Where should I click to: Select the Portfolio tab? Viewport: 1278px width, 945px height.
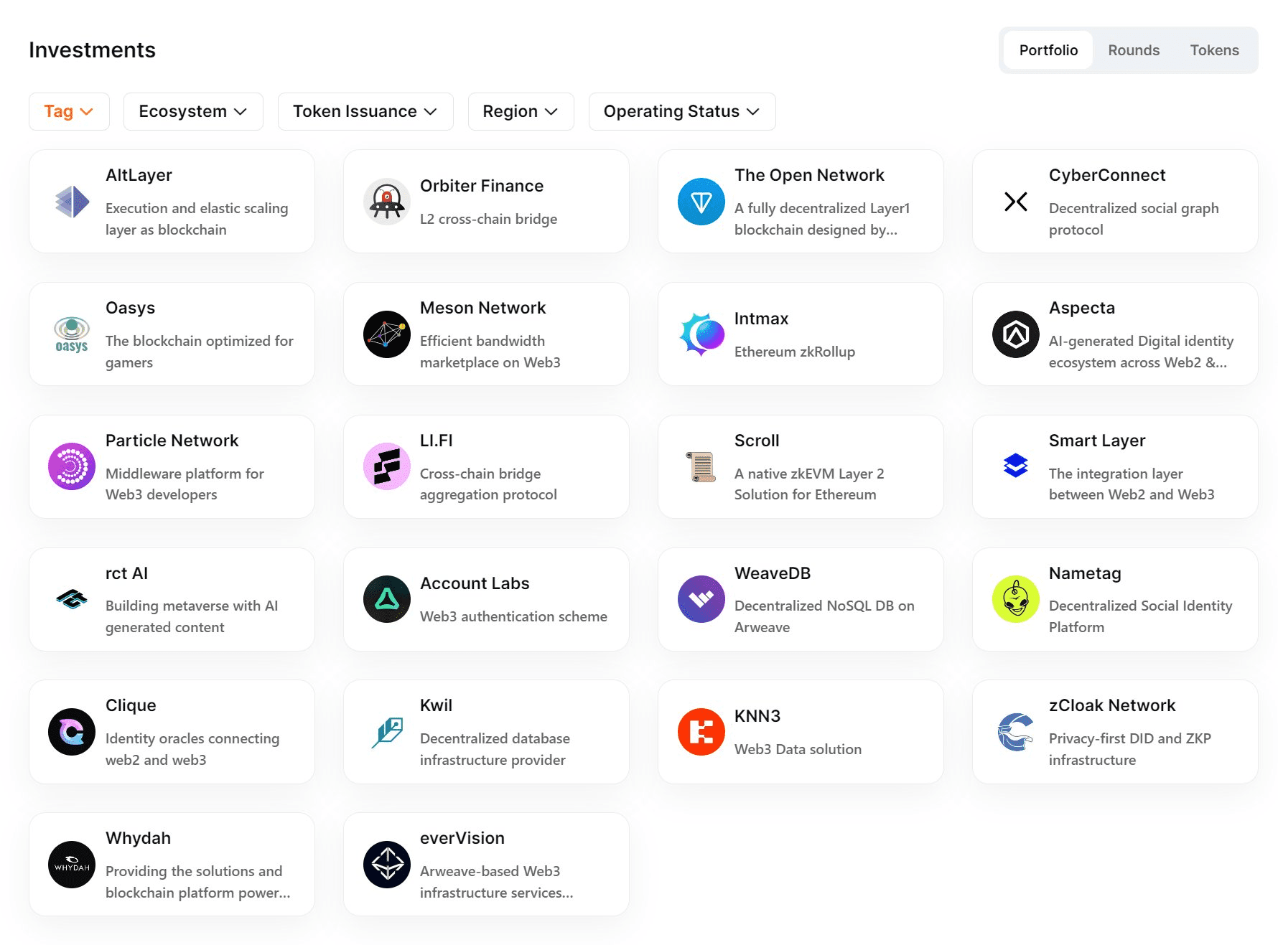pyautogui.click(x=1048, y=50)
